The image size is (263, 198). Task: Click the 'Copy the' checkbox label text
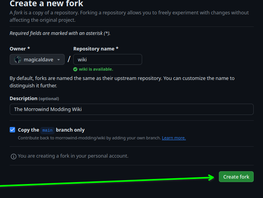pyautogui.click(x=29, y=130)
